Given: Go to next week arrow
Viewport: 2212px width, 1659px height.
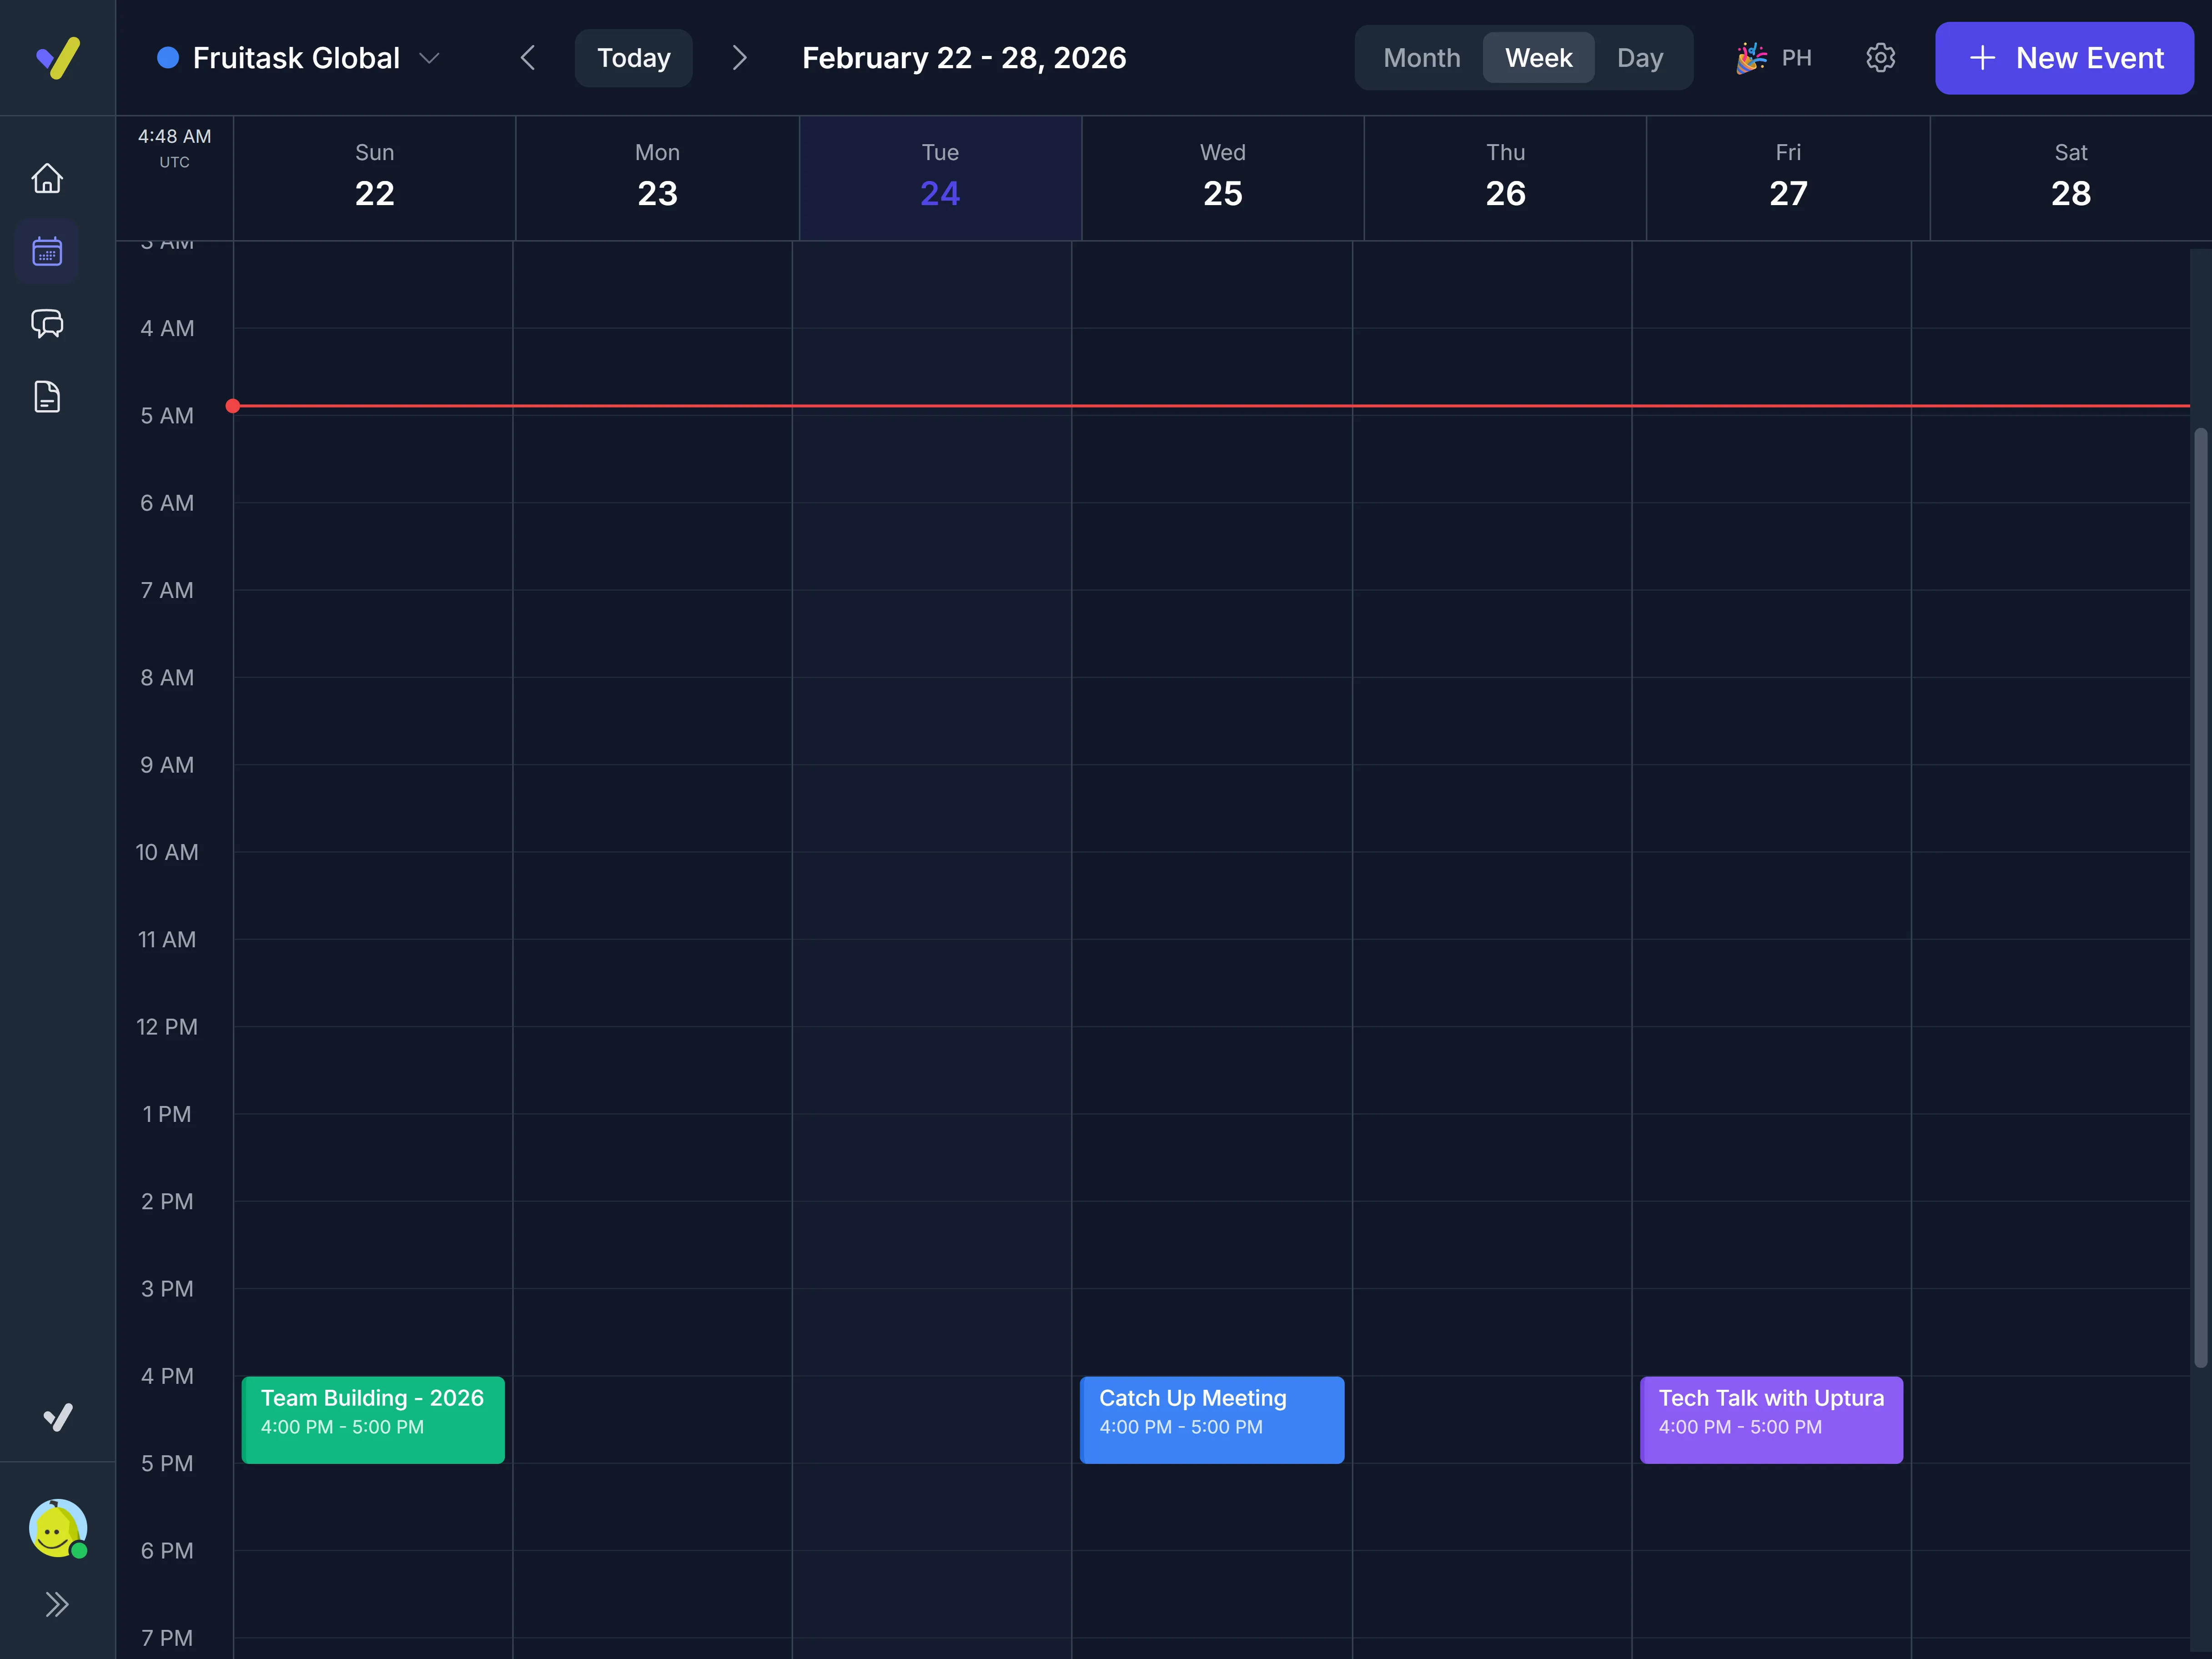Looking at the screenshot, I should tap(739, 58).
